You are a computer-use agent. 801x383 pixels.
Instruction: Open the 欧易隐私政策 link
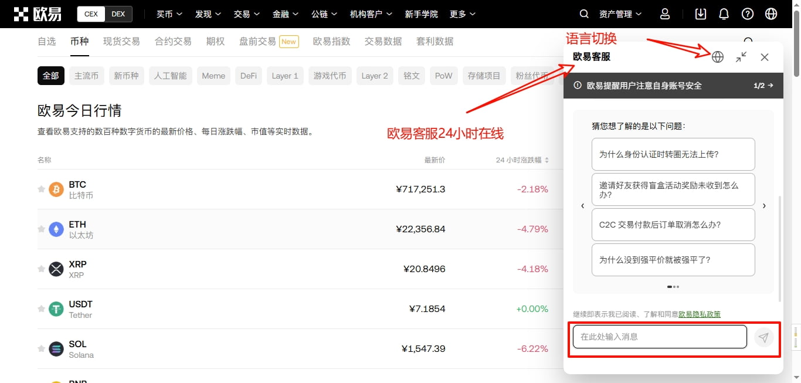[x=699, y=314]
